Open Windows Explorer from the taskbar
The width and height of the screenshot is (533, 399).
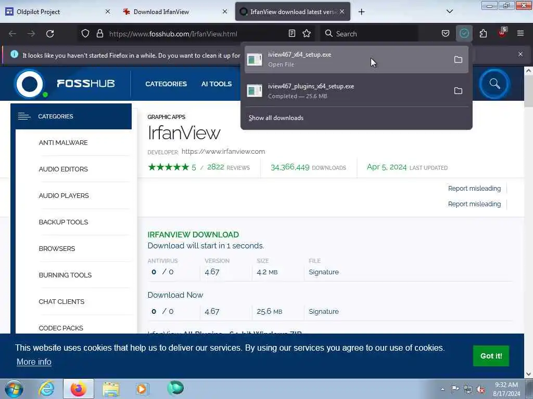(x=111, y=389)
